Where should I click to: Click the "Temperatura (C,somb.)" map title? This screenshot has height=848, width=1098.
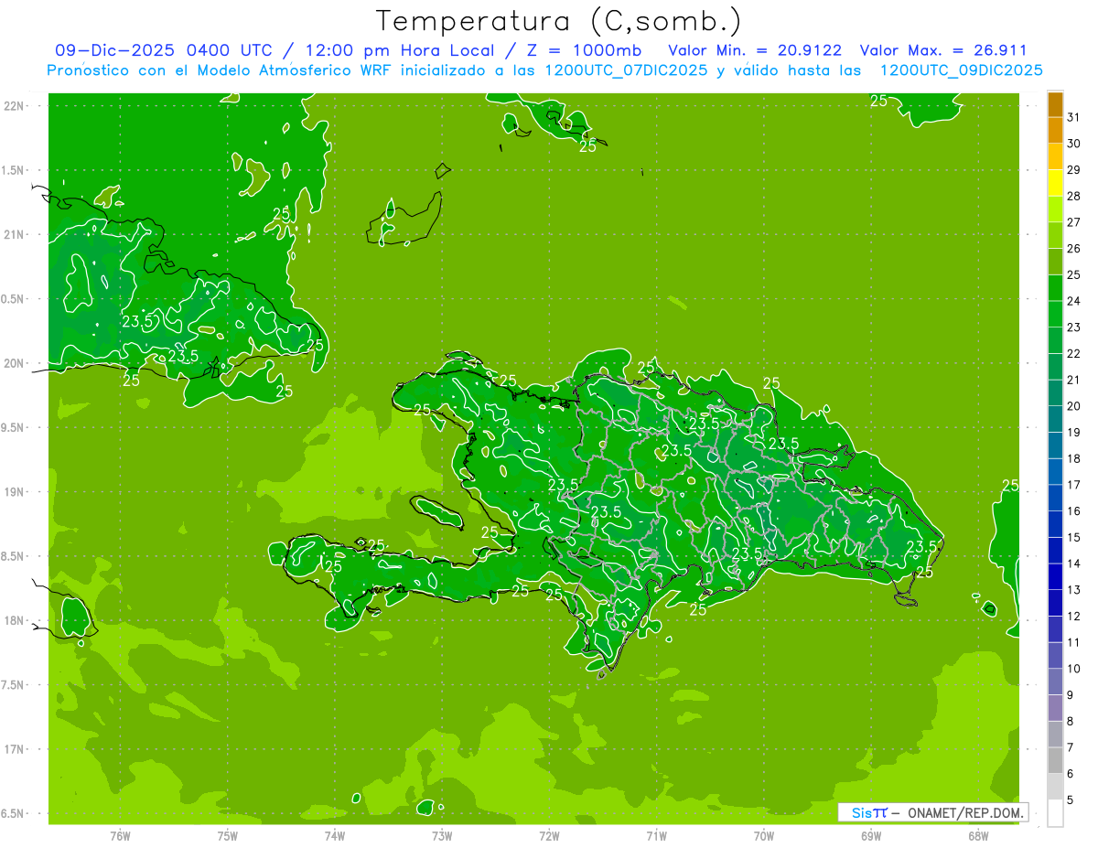click(559, 20)
